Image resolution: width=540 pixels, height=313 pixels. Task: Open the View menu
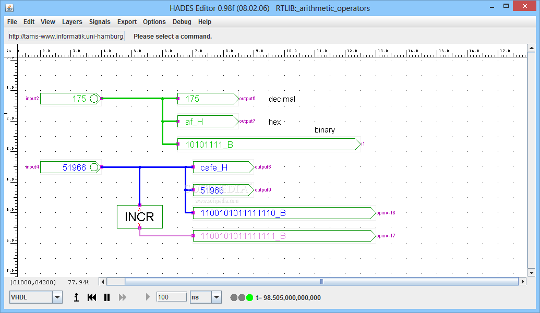[x=48, y=22]
